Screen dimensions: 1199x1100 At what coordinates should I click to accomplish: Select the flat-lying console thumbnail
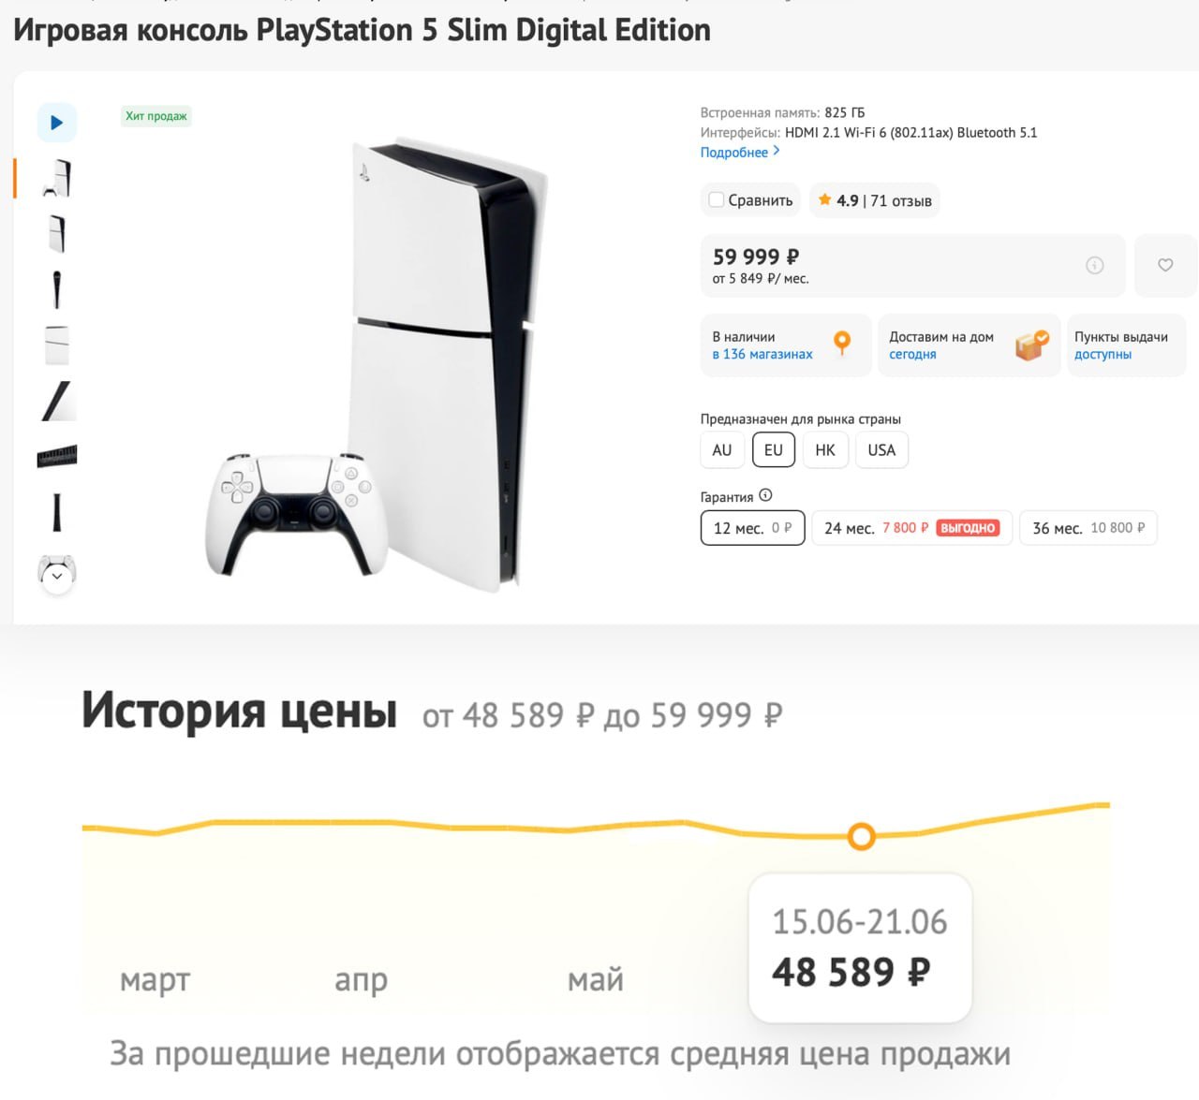57,345
